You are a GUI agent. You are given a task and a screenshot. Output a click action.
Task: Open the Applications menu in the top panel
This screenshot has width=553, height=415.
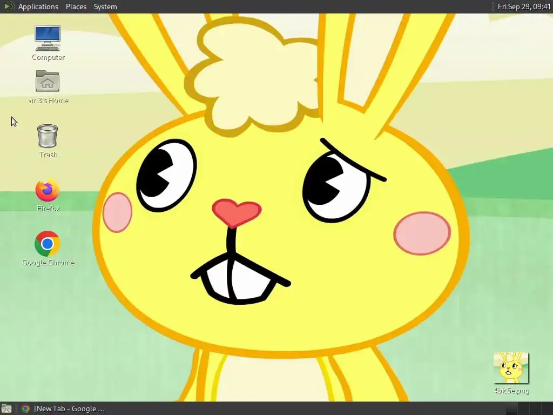(x=38, y=6)
